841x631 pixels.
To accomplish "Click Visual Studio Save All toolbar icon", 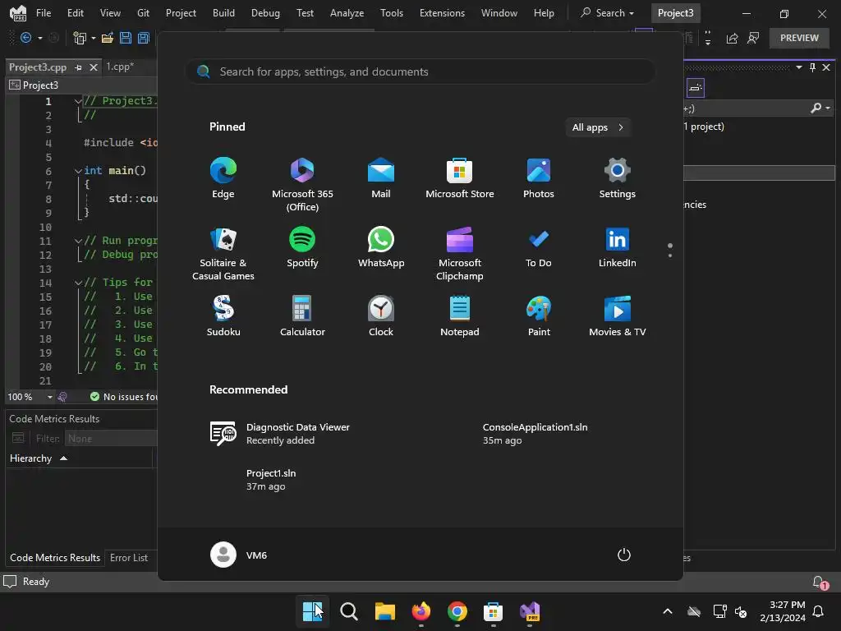I will (x=143, y=38).
